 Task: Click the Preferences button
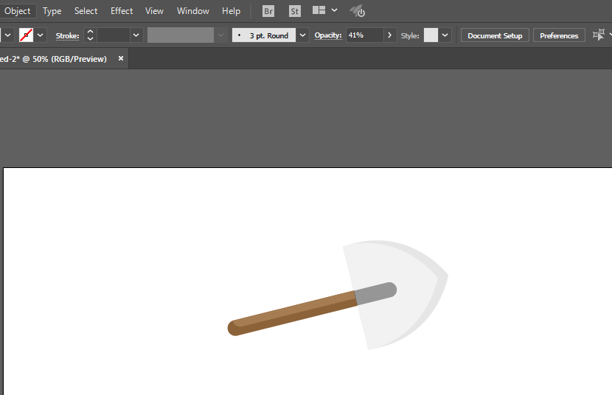point(559,35)
